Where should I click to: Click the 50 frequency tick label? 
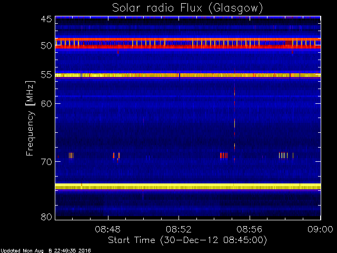[x=46, y=46]
